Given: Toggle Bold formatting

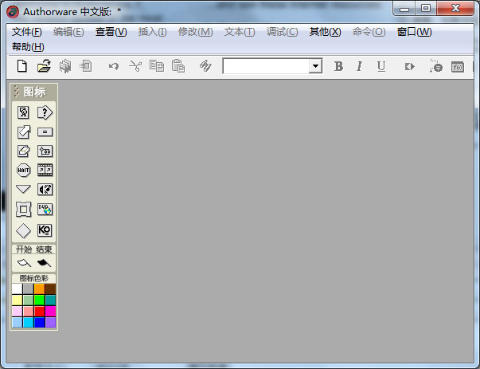Looking at the screenshot, I should pyautogui.click(x=338, y=66).
